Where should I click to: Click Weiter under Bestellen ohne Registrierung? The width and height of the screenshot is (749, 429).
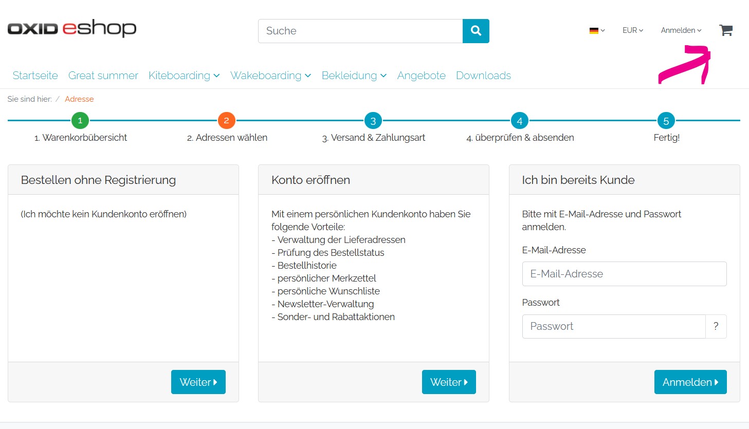click(198, 382)
